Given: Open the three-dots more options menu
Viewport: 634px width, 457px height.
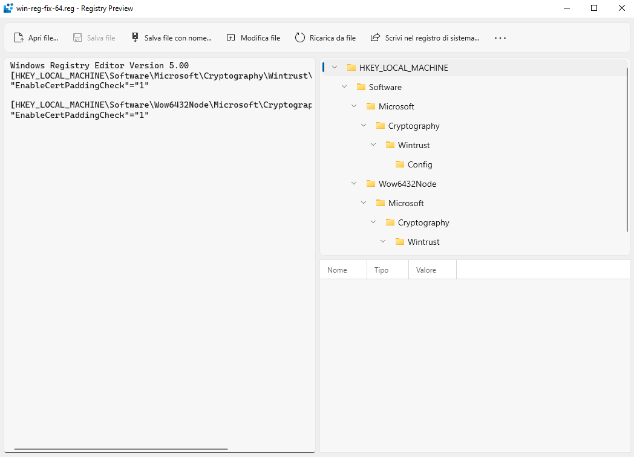Looking at the screenshot, I should click(x=500, y=37).
